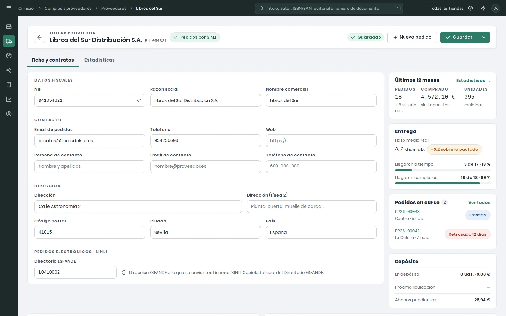Image resolution: width=506 pixels, height=316 pixels.
Task: Click the home icon Inicio breadcrumb
Action: click(26, 8)
